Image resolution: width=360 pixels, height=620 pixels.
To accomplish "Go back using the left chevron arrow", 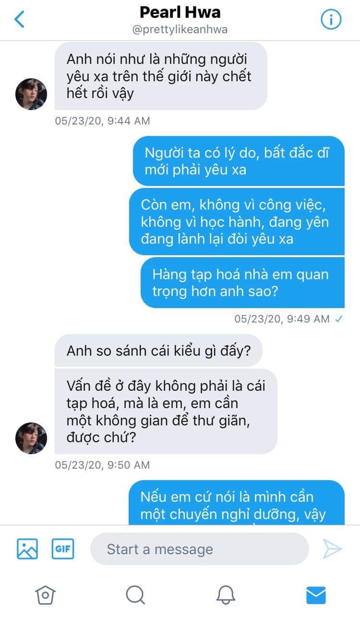I will (x=19, y=19).
